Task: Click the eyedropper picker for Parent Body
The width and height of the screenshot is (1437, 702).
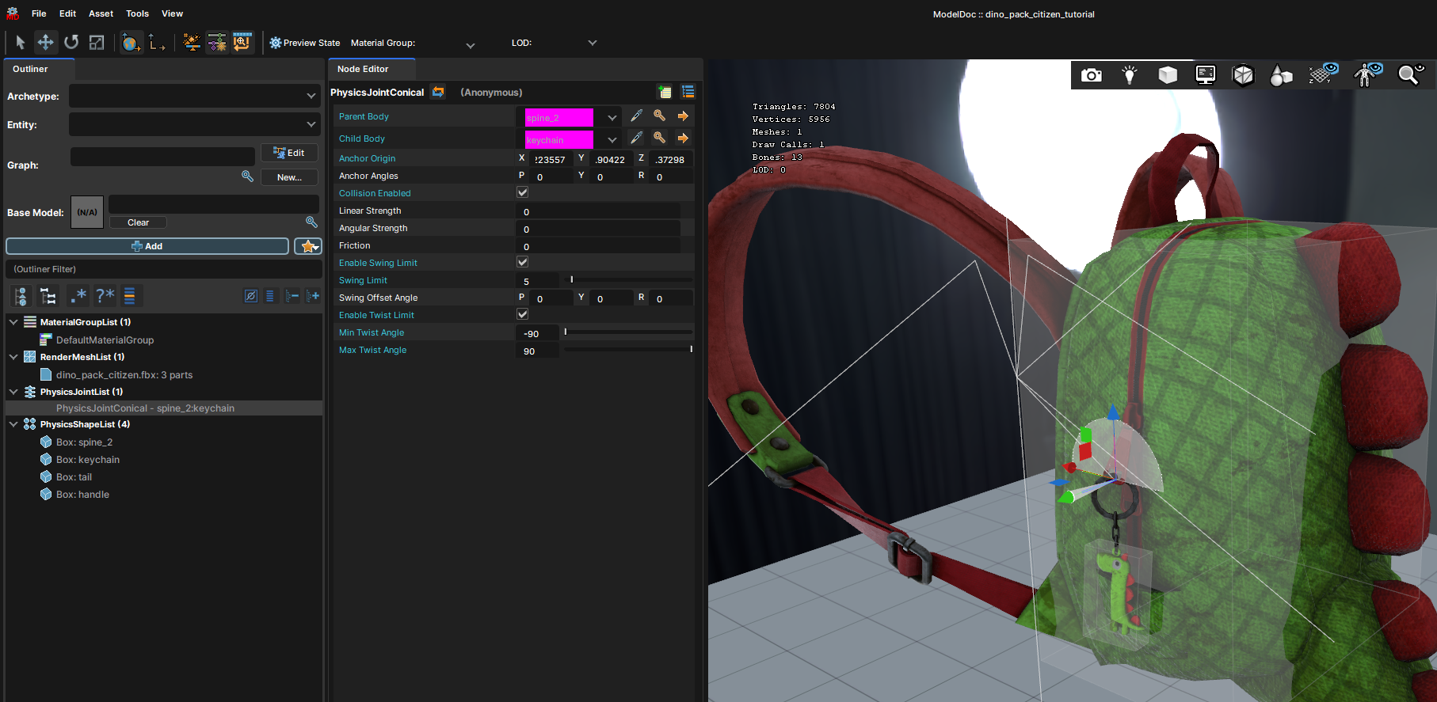Action: [x=636, y=116]
